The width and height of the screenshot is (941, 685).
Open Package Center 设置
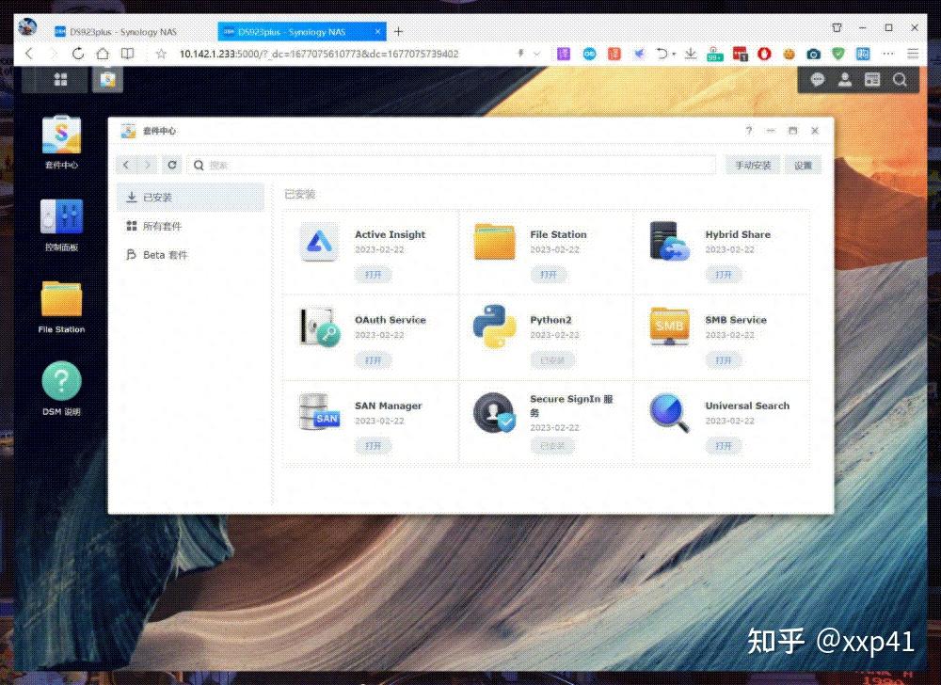804,164
